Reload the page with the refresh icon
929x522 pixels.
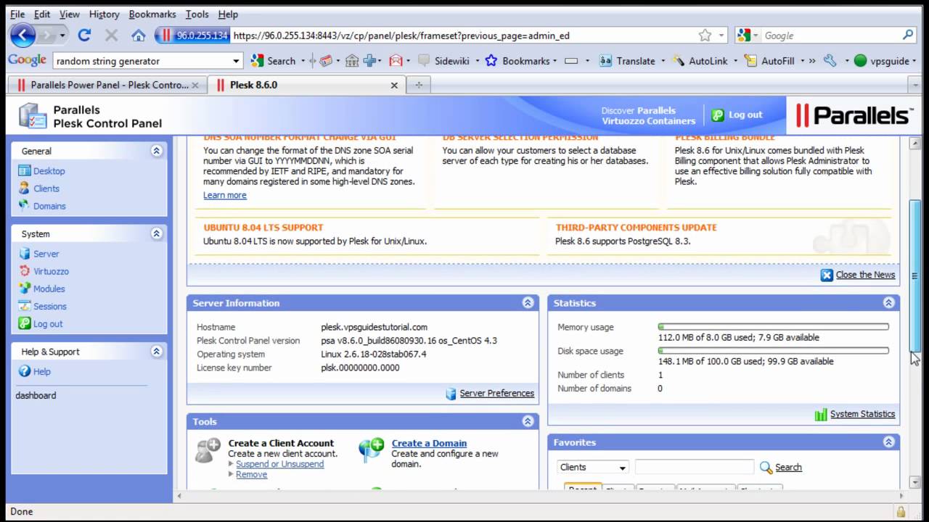tap(84, 35)
